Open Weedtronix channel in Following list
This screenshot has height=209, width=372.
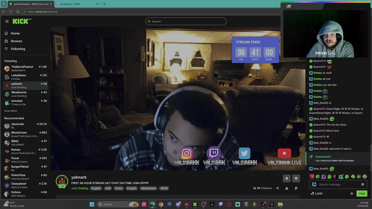(x=26, y=94)
